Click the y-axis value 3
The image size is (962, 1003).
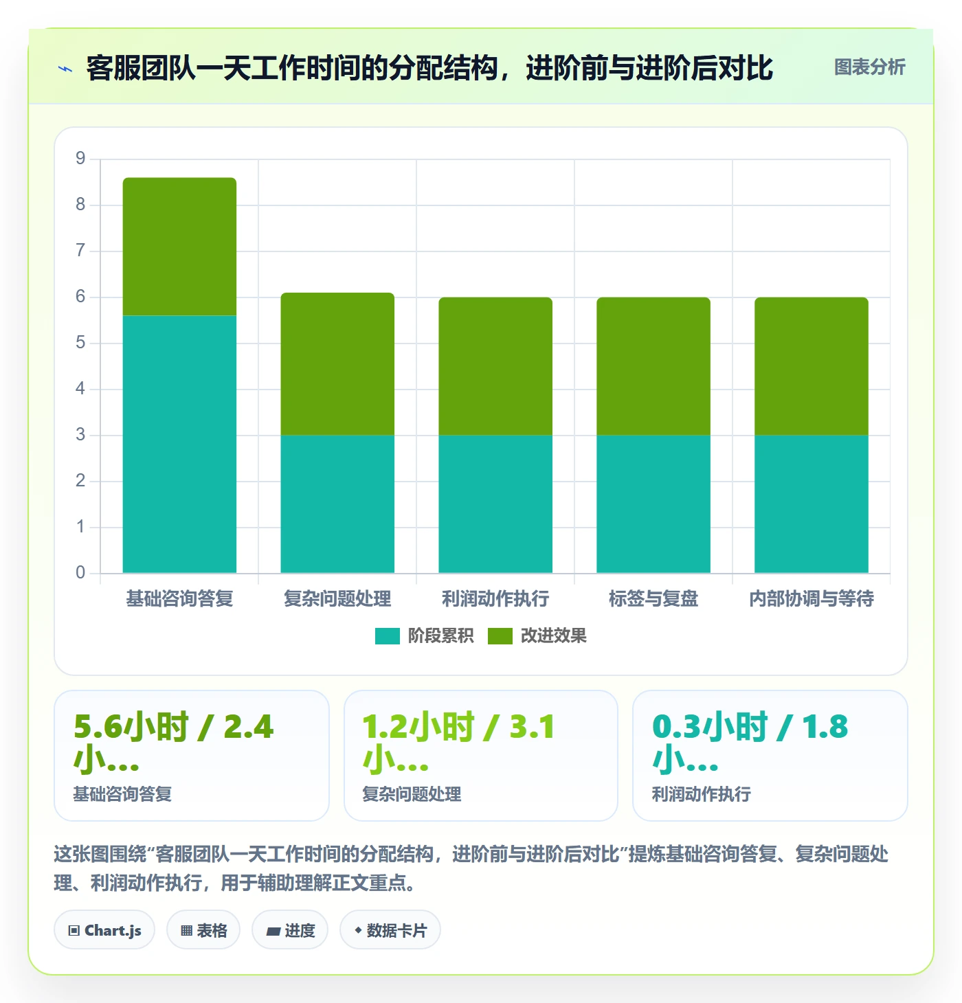point(80,434)
